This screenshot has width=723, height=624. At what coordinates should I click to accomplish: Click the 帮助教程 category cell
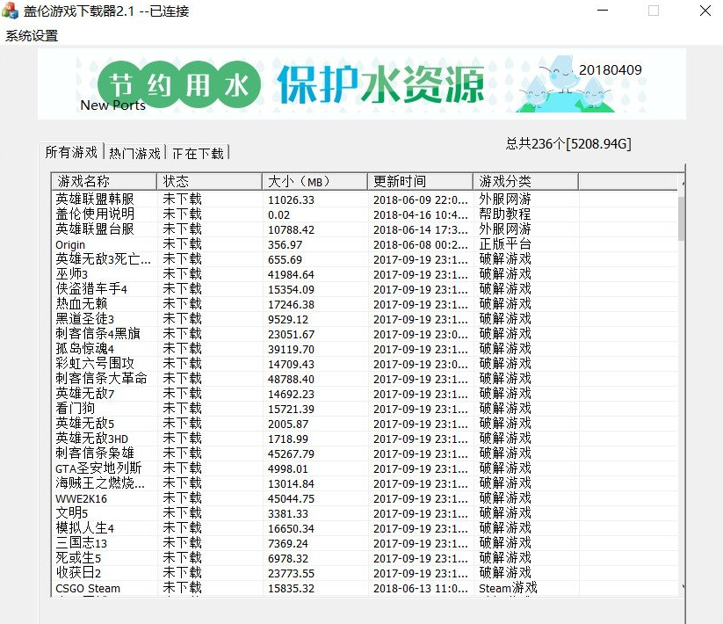(505, 214)
